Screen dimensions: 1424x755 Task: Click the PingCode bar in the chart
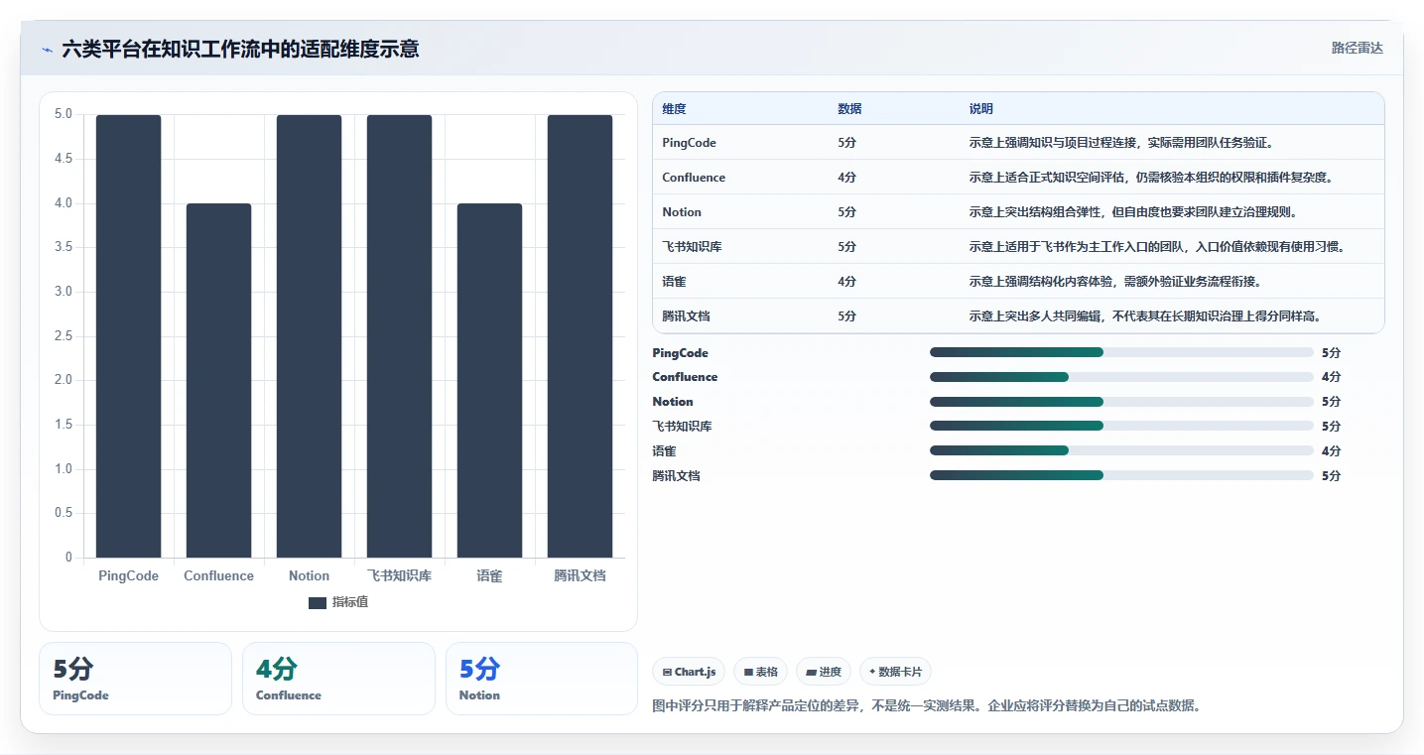pos(128,336)
